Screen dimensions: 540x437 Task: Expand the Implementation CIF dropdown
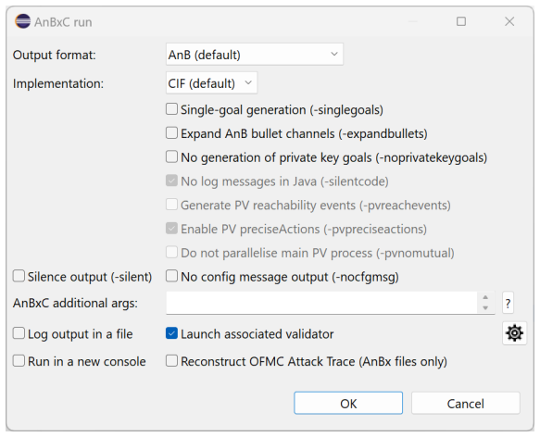coord(211,83)
